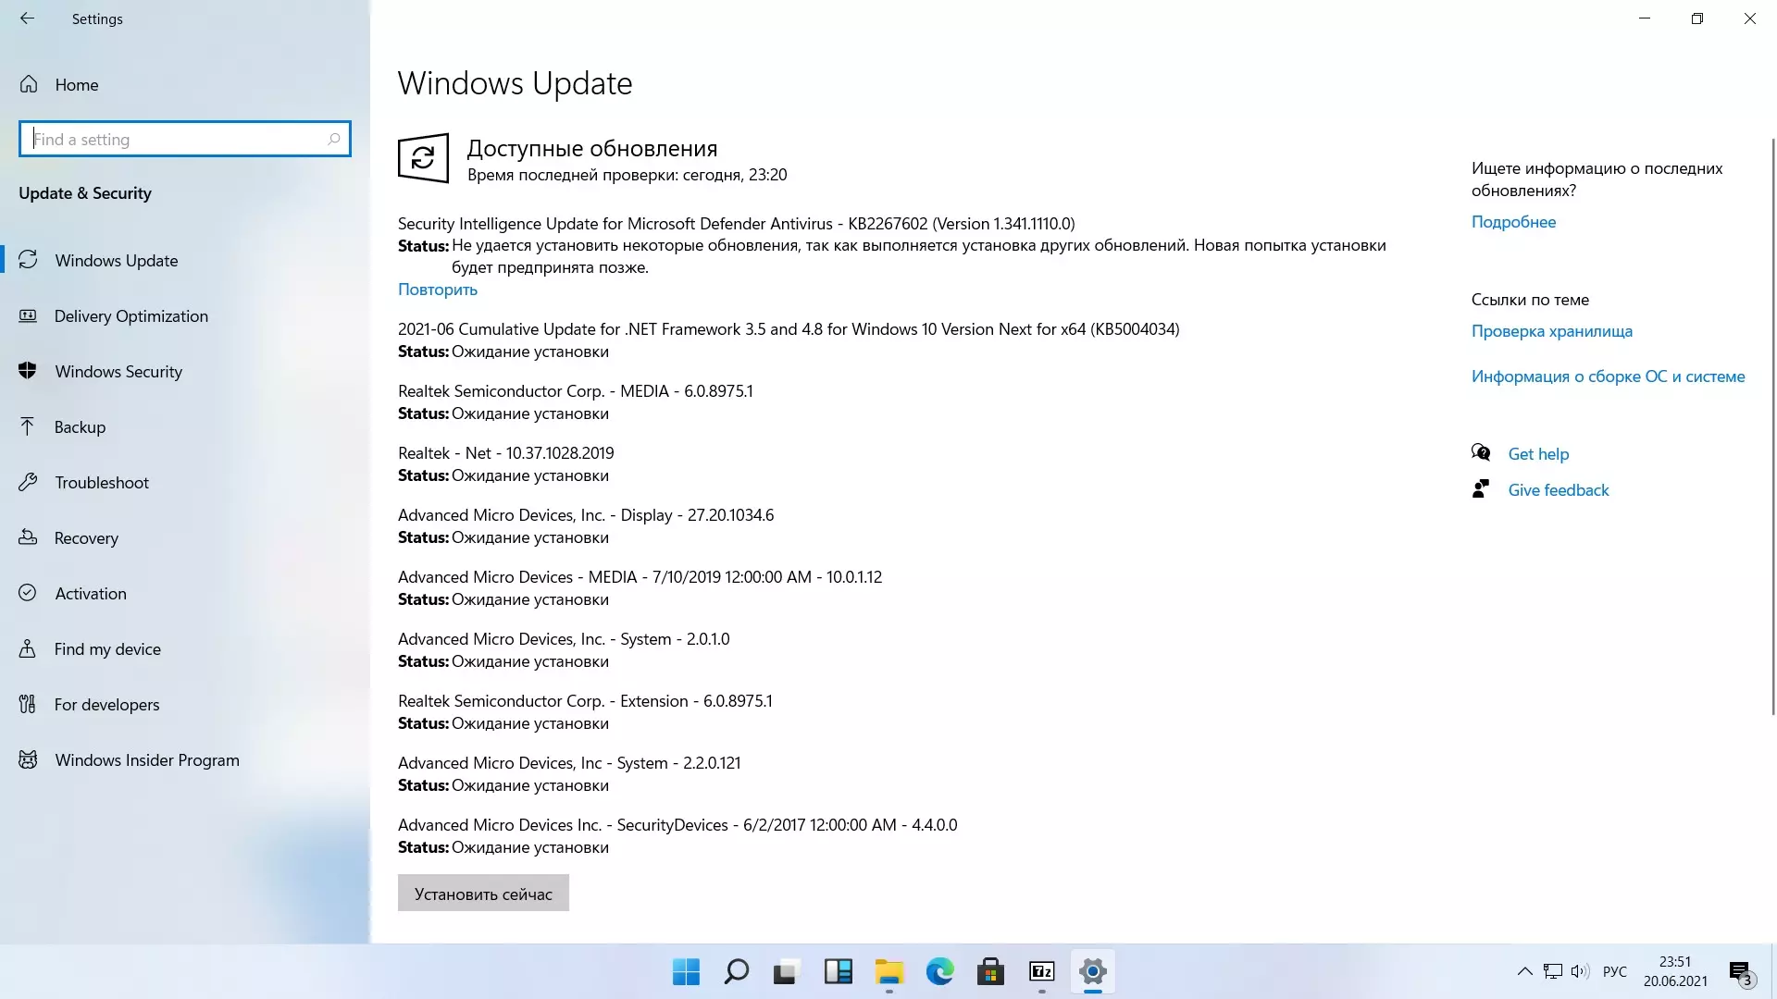Select Realtek Semiconductor Extension 6.0.8975.1 entry
The width and height of the screenshot is (1777, 999).
click(x=585, y=701)
